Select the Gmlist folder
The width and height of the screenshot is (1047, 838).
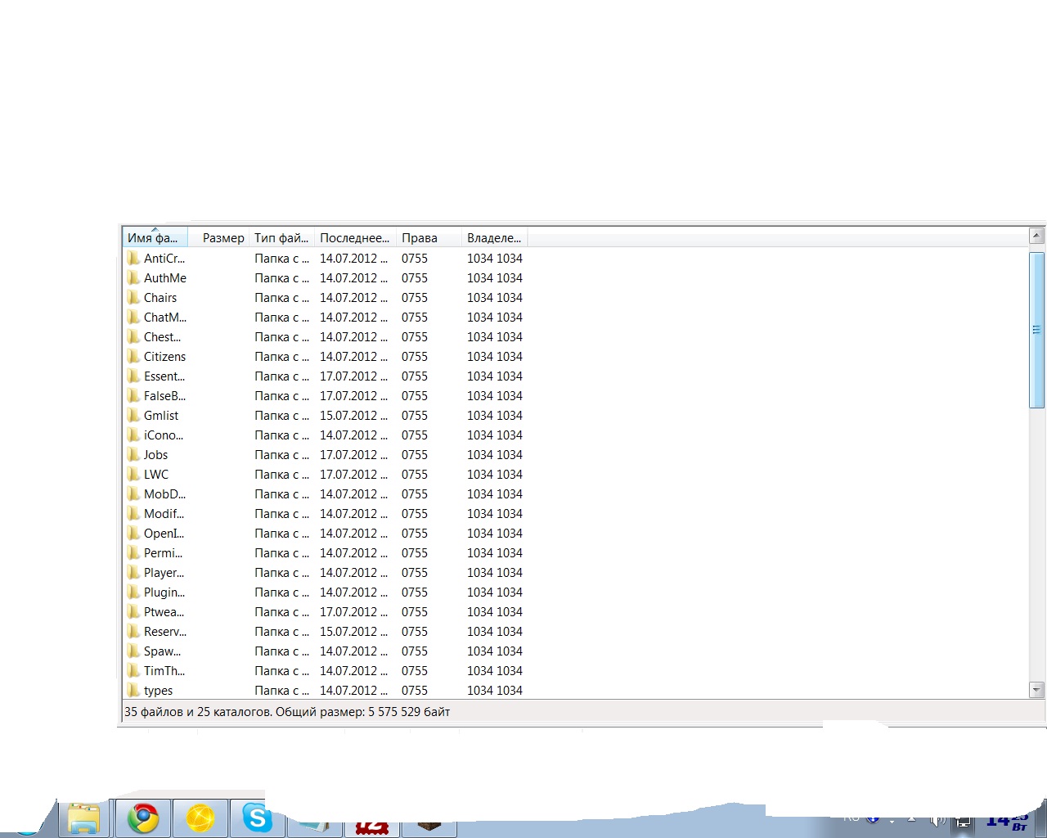(x=160, y=416)
